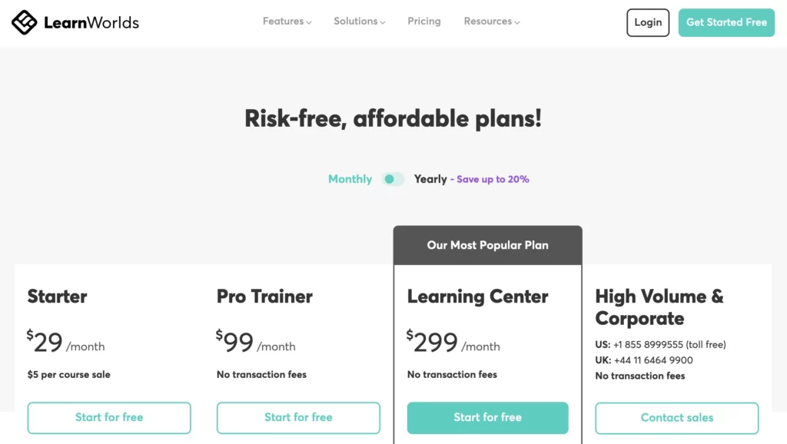
Task: Click the Our Most Popular Plan banner
Action: 487,244
